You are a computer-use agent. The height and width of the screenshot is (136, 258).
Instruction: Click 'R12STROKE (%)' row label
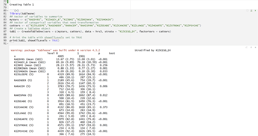point(24,125)
